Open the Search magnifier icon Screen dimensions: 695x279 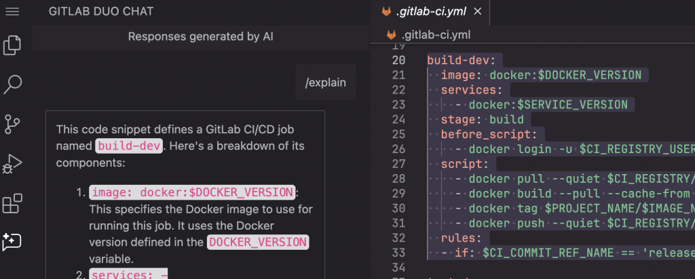coord(12,85)
